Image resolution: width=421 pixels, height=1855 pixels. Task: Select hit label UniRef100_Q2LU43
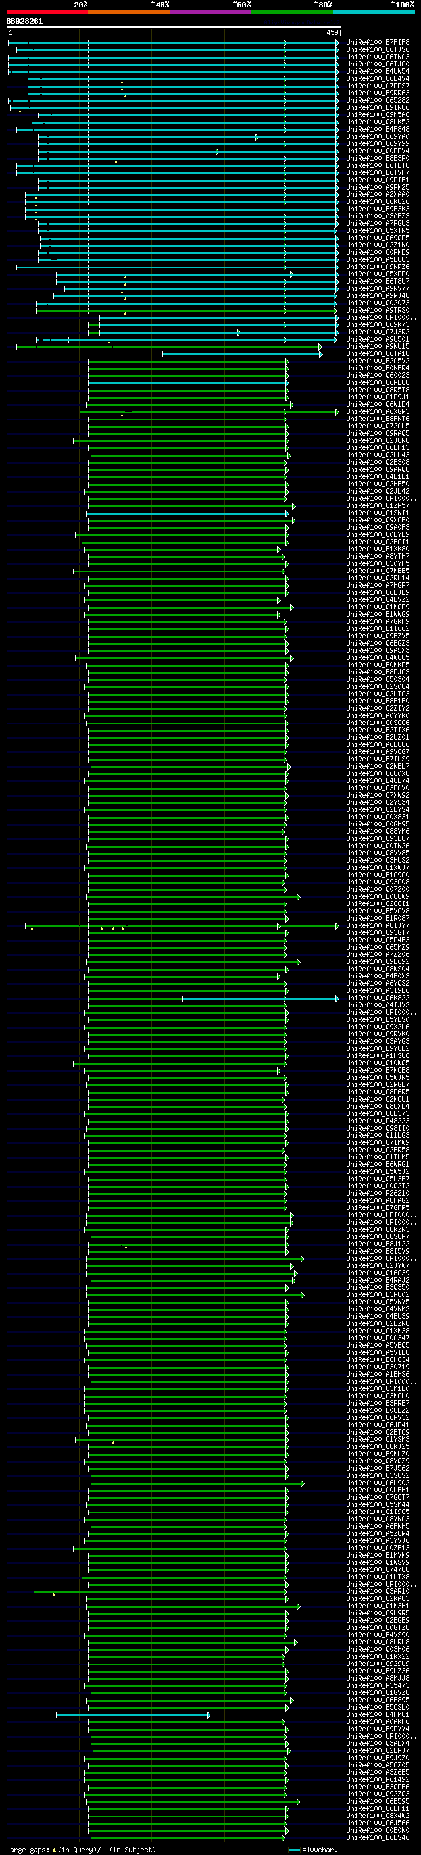click(378, 455)
